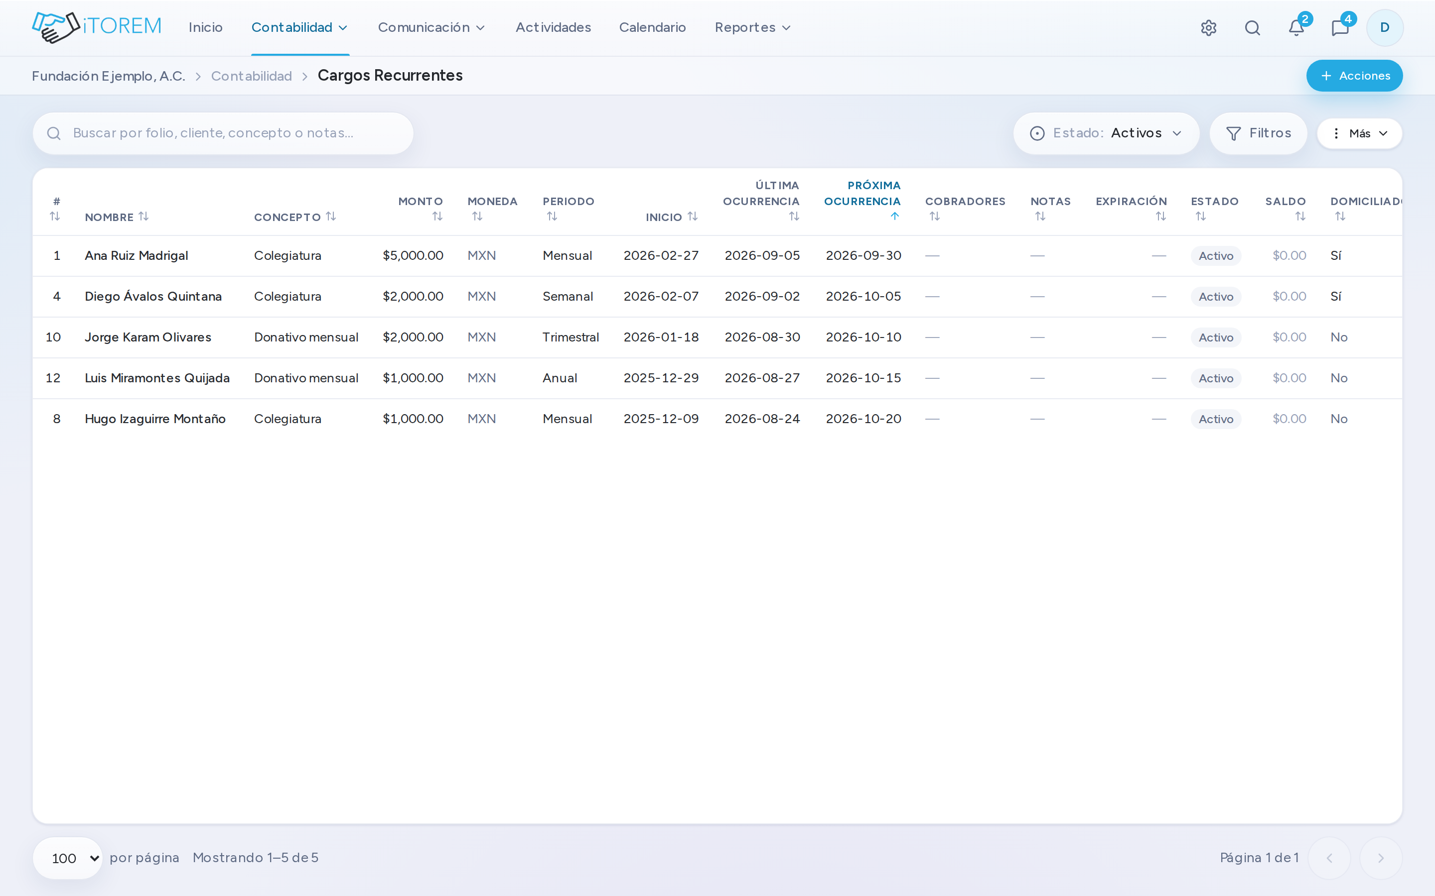This screenshot has height=896, width=1435.
Task: Select the Trimestral period cell
Action: [x=571, y=338]
